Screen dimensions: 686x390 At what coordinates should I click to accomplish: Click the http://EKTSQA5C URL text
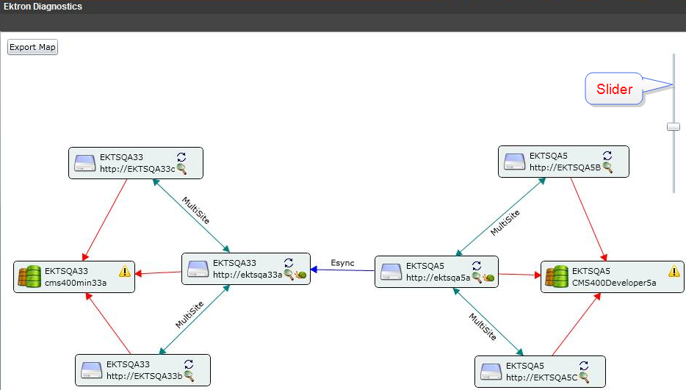(x=541, y=378)
